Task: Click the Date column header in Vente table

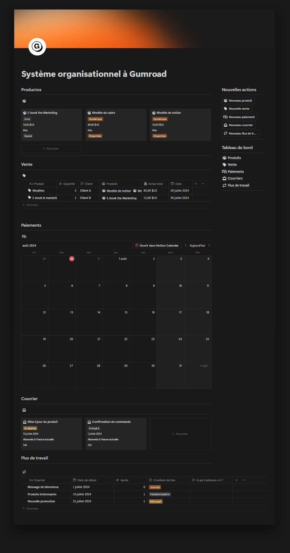Action: 180,184
